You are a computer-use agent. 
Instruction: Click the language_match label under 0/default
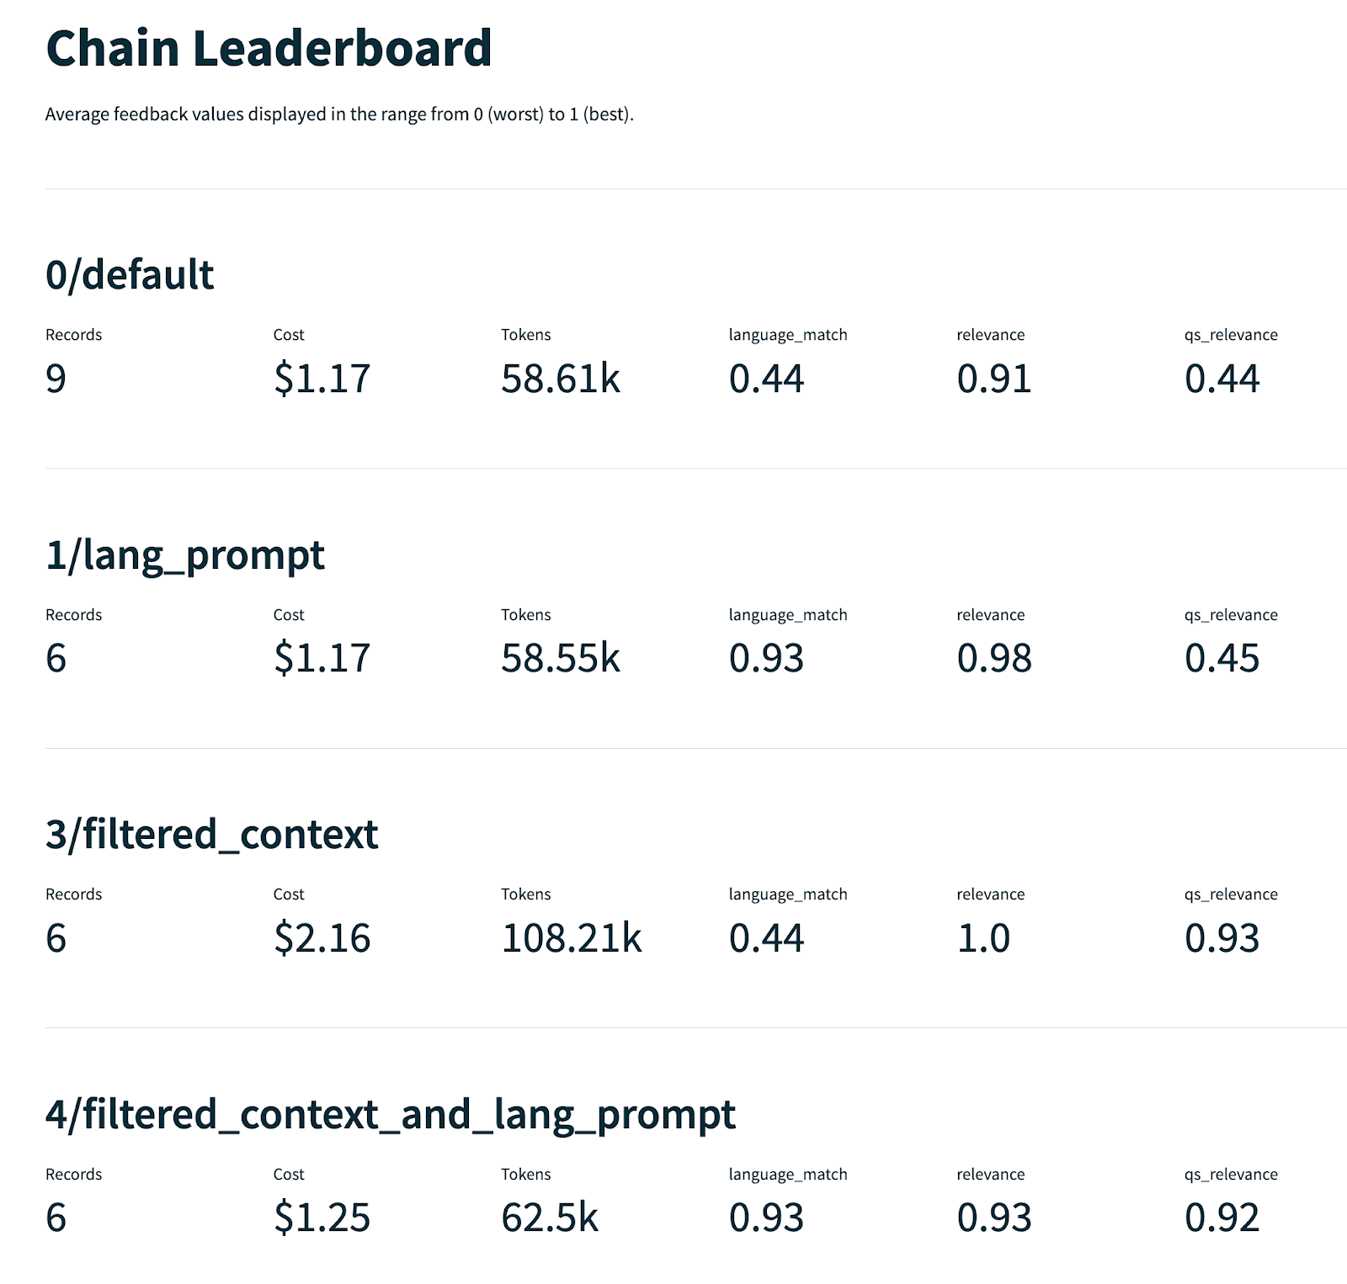787,335
